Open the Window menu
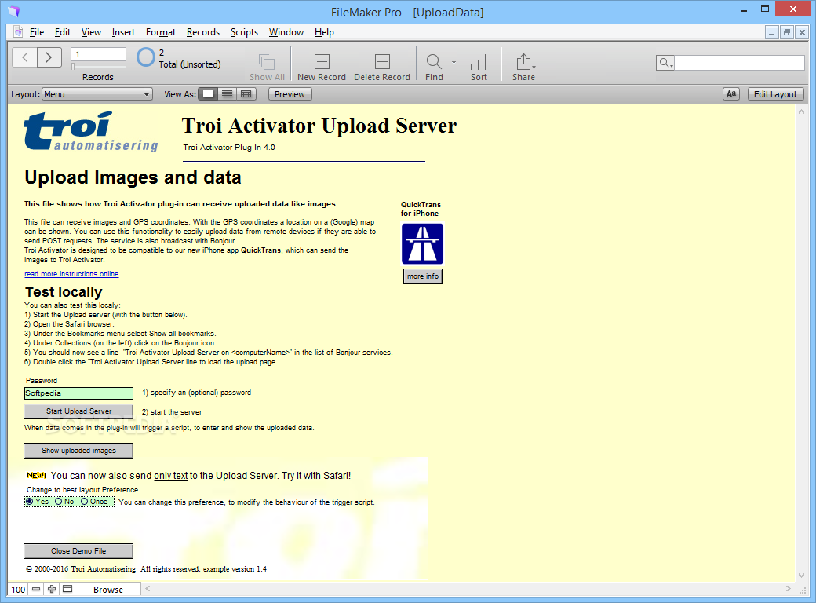816x603 pixels. pyautogui.click(x=286, y=32)
